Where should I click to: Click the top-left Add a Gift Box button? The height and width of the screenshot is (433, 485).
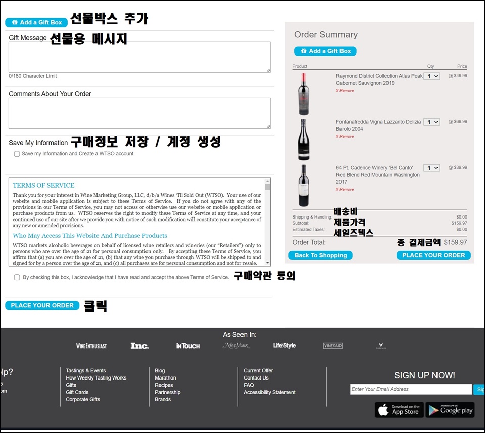pyautogui.click(x=36, y=22)
